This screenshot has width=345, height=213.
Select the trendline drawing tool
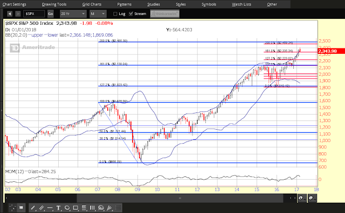(x=33, y=208)
